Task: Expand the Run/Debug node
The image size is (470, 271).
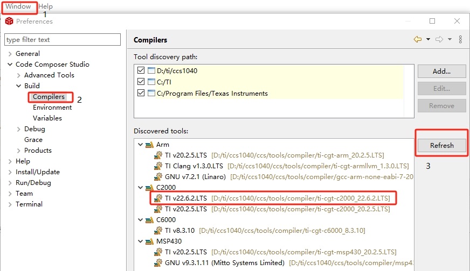Action: coord(10,183)
